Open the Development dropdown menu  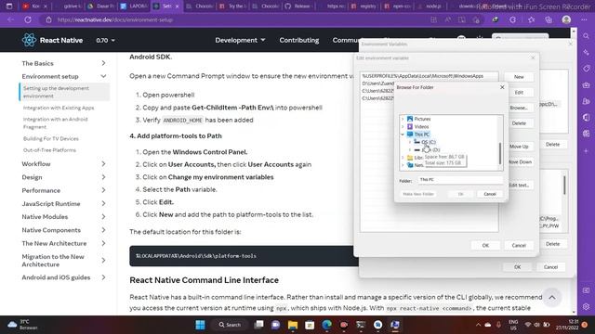coord(240,40)
